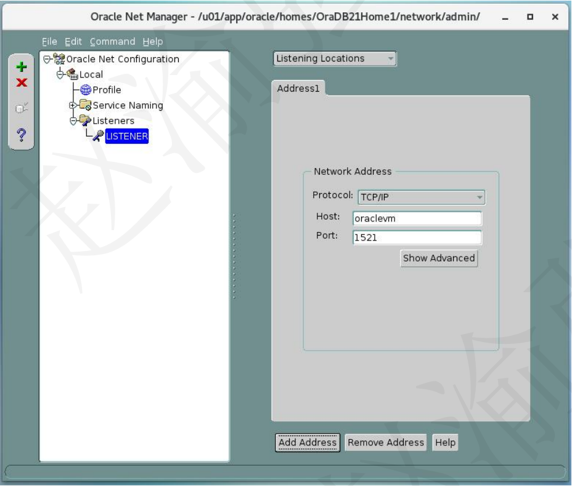572x486 pixels.
Task: Maximize the Oracle Net Manager window
Action: (530, 17)
